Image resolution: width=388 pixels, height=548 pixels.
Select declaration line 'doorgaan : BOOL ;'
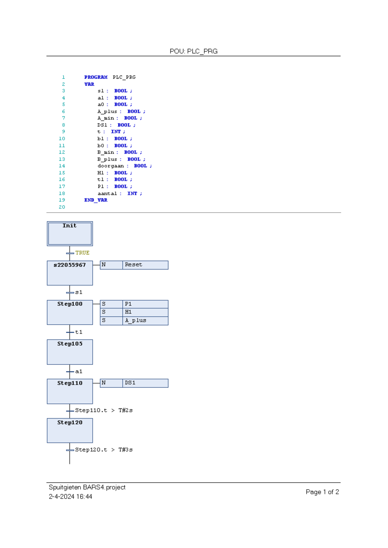tap(125, 166)
